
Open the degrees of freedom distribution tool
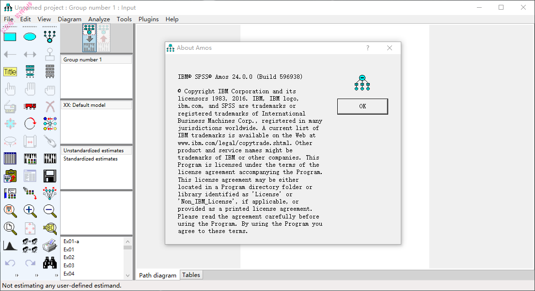click(10, 246)
